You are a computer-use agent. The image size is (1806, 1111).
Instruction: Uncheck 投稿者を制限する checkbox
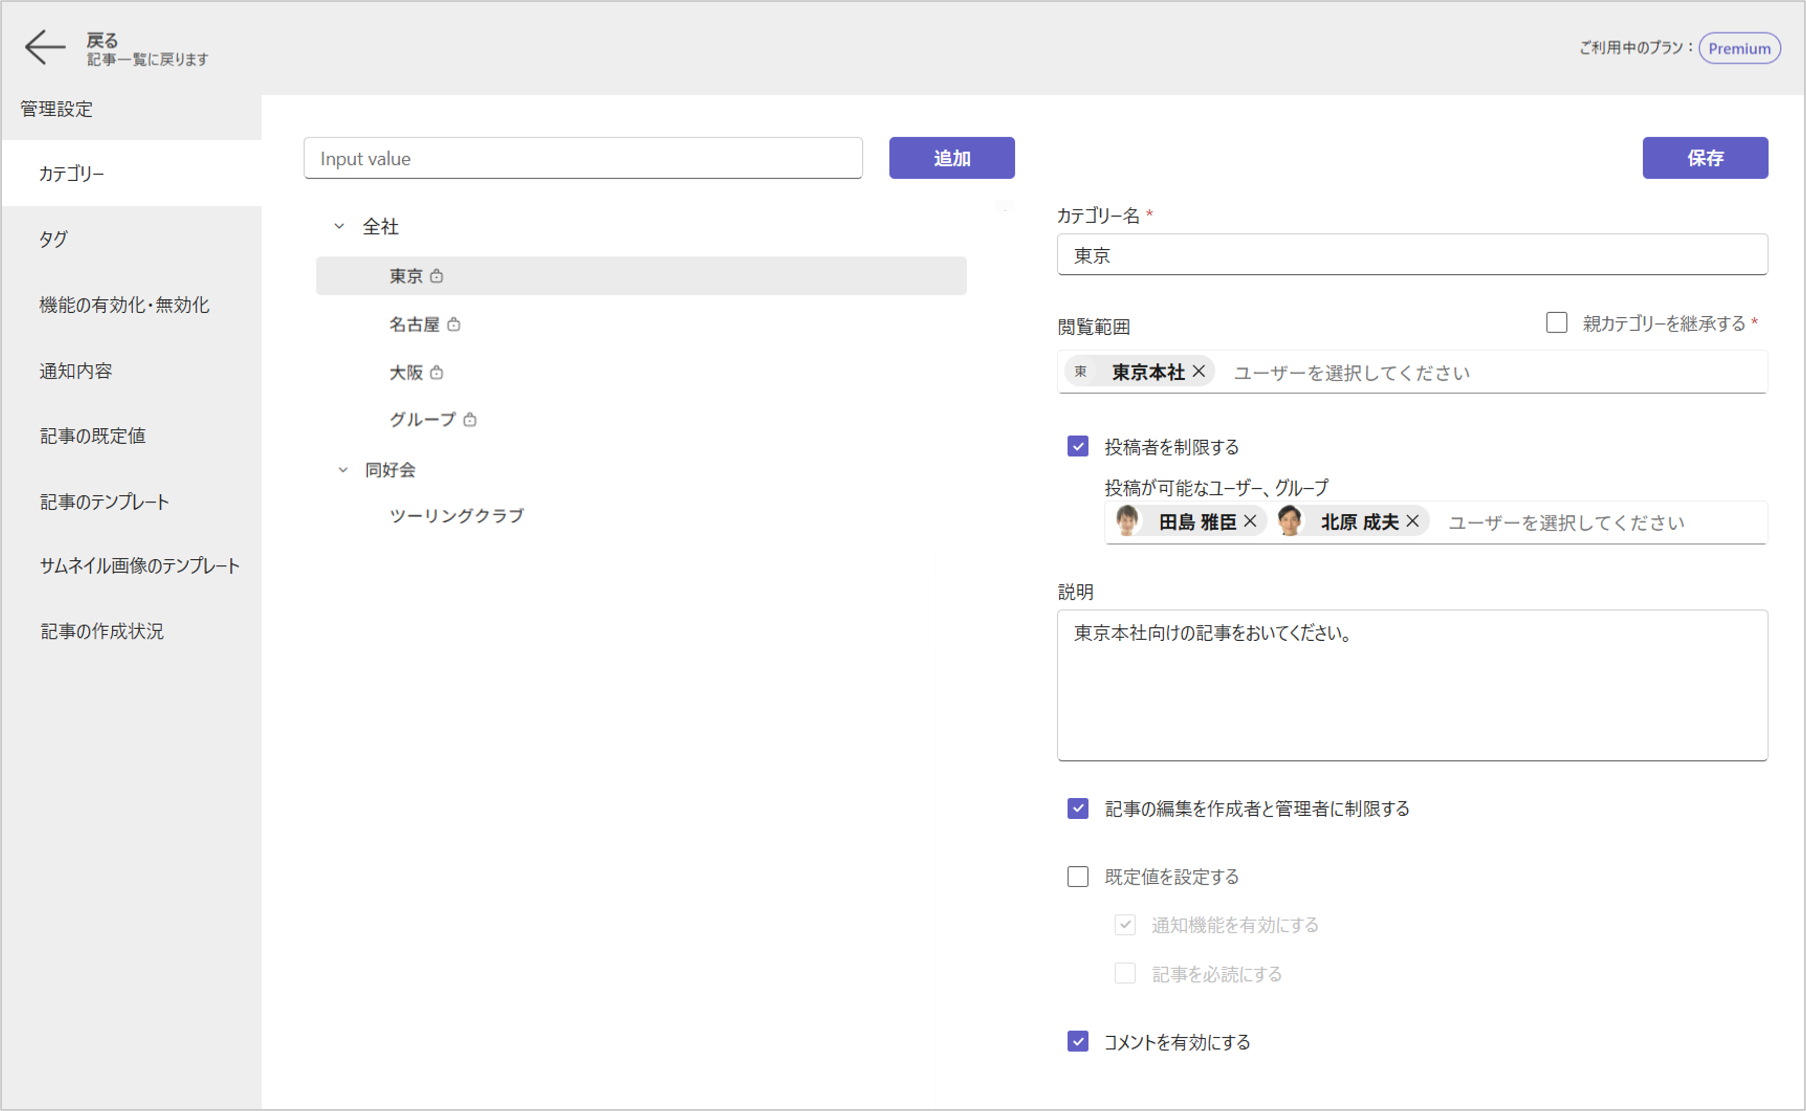[x=1077, y=446]
